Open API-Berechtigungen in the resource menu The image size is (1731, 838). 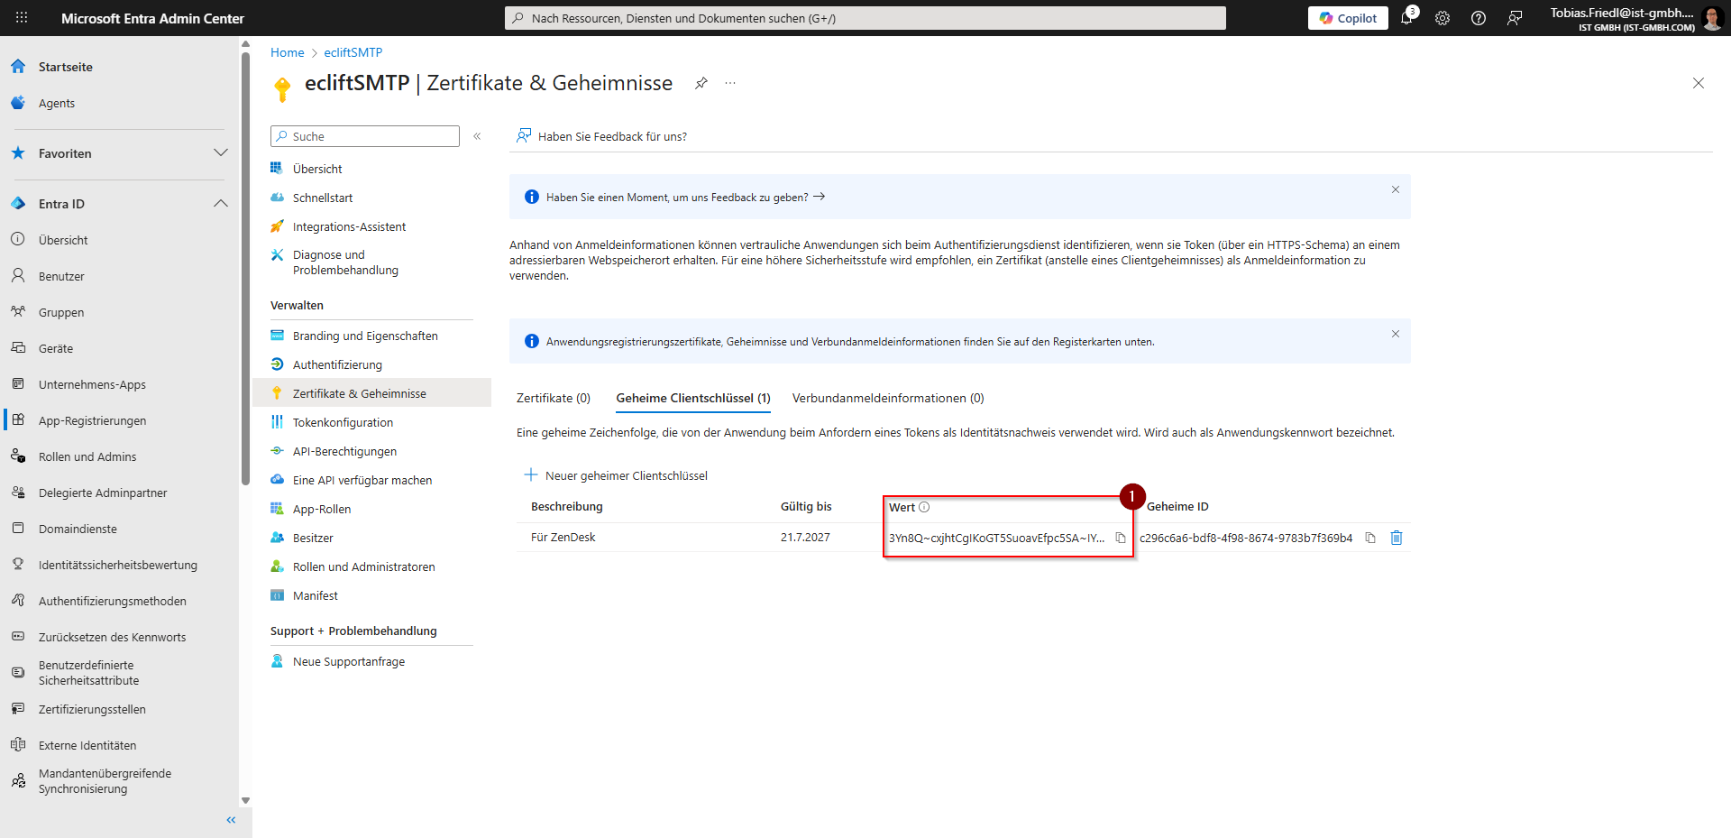(344, 451)
